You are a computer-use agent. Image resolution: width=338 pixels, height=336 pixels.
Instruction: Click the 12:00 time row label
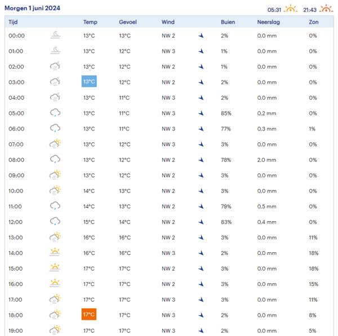click(15, 222)
